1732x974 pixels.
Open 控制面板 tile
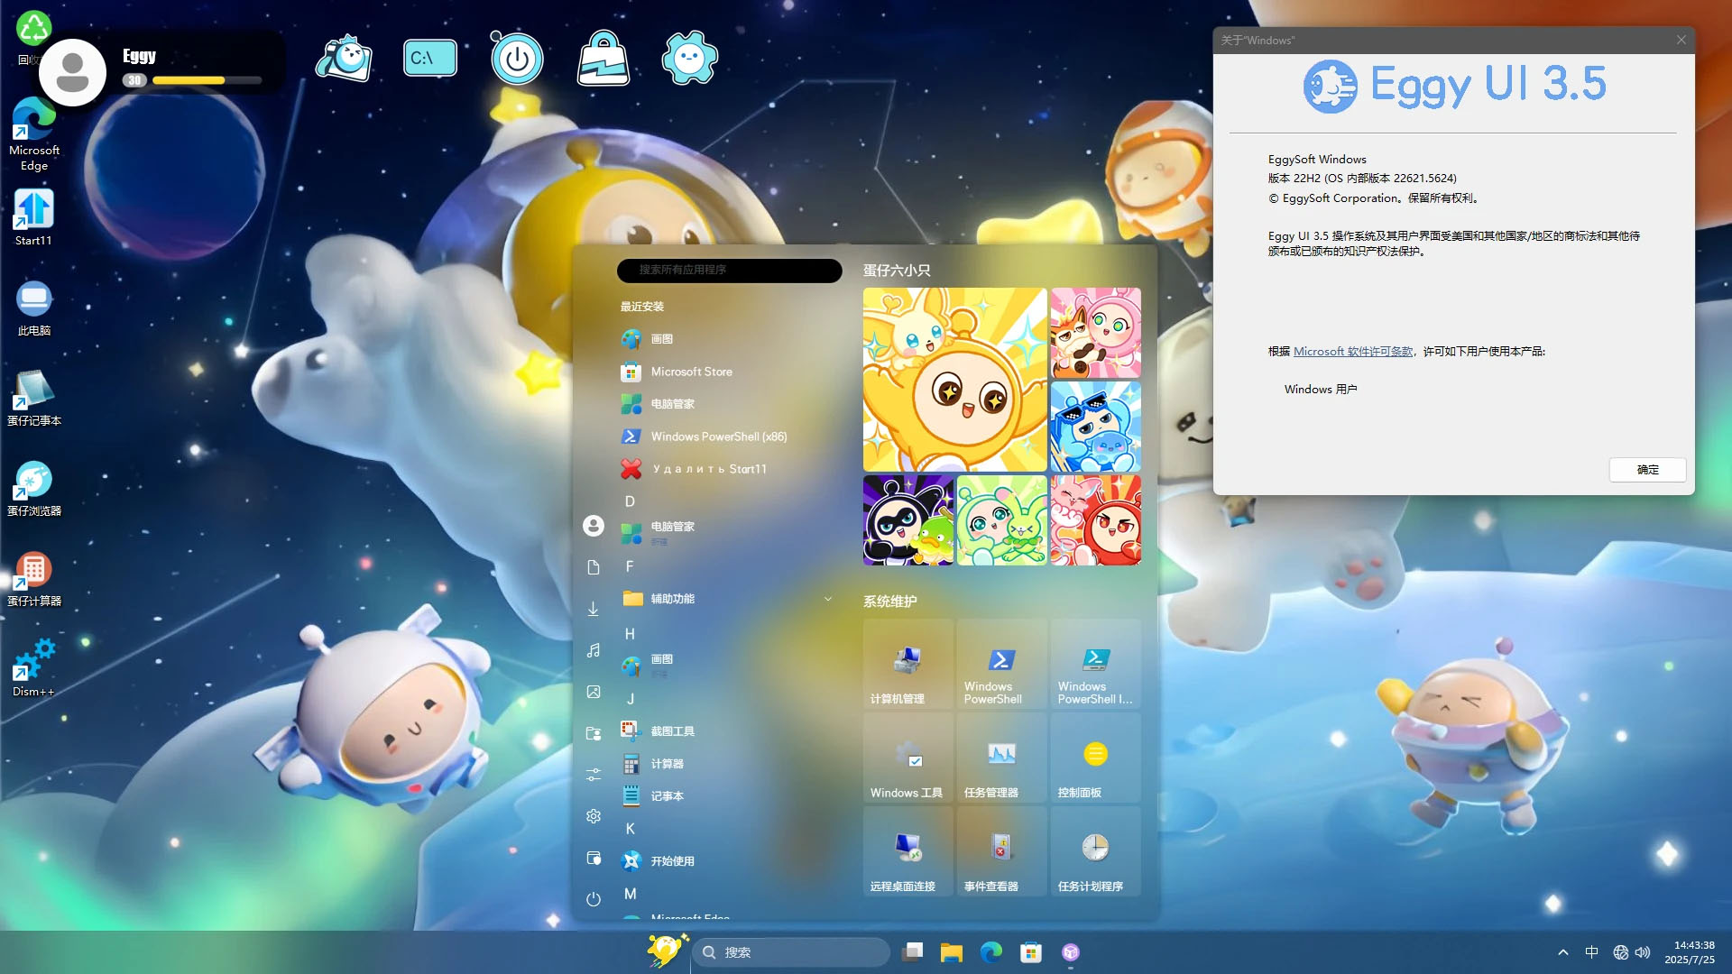1096,758
